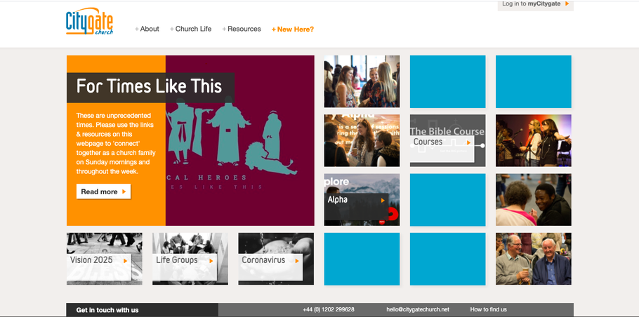
Task: Click the photo of women chatting
Action: coord(362,81)
